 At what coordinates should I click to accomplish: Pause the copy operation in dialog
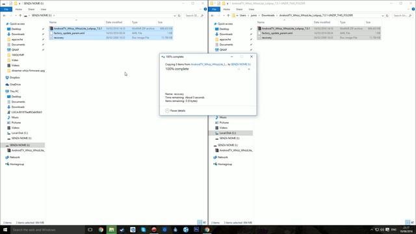point(239,70)
